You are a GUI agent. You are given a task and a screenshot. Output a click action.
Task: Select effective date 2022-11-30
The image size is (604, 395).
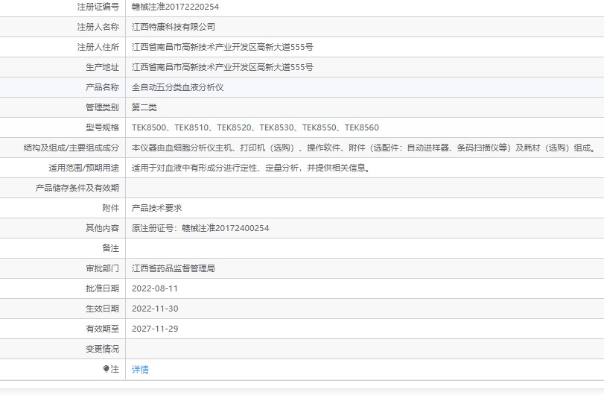pyautogui.click(x=155, y=309)
